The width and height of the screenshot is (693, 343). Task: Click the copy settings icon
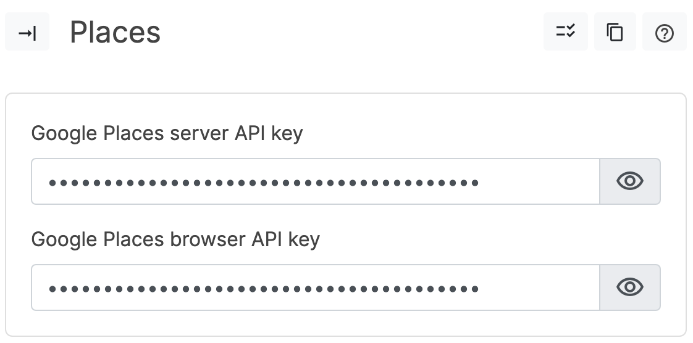[615, 32]
